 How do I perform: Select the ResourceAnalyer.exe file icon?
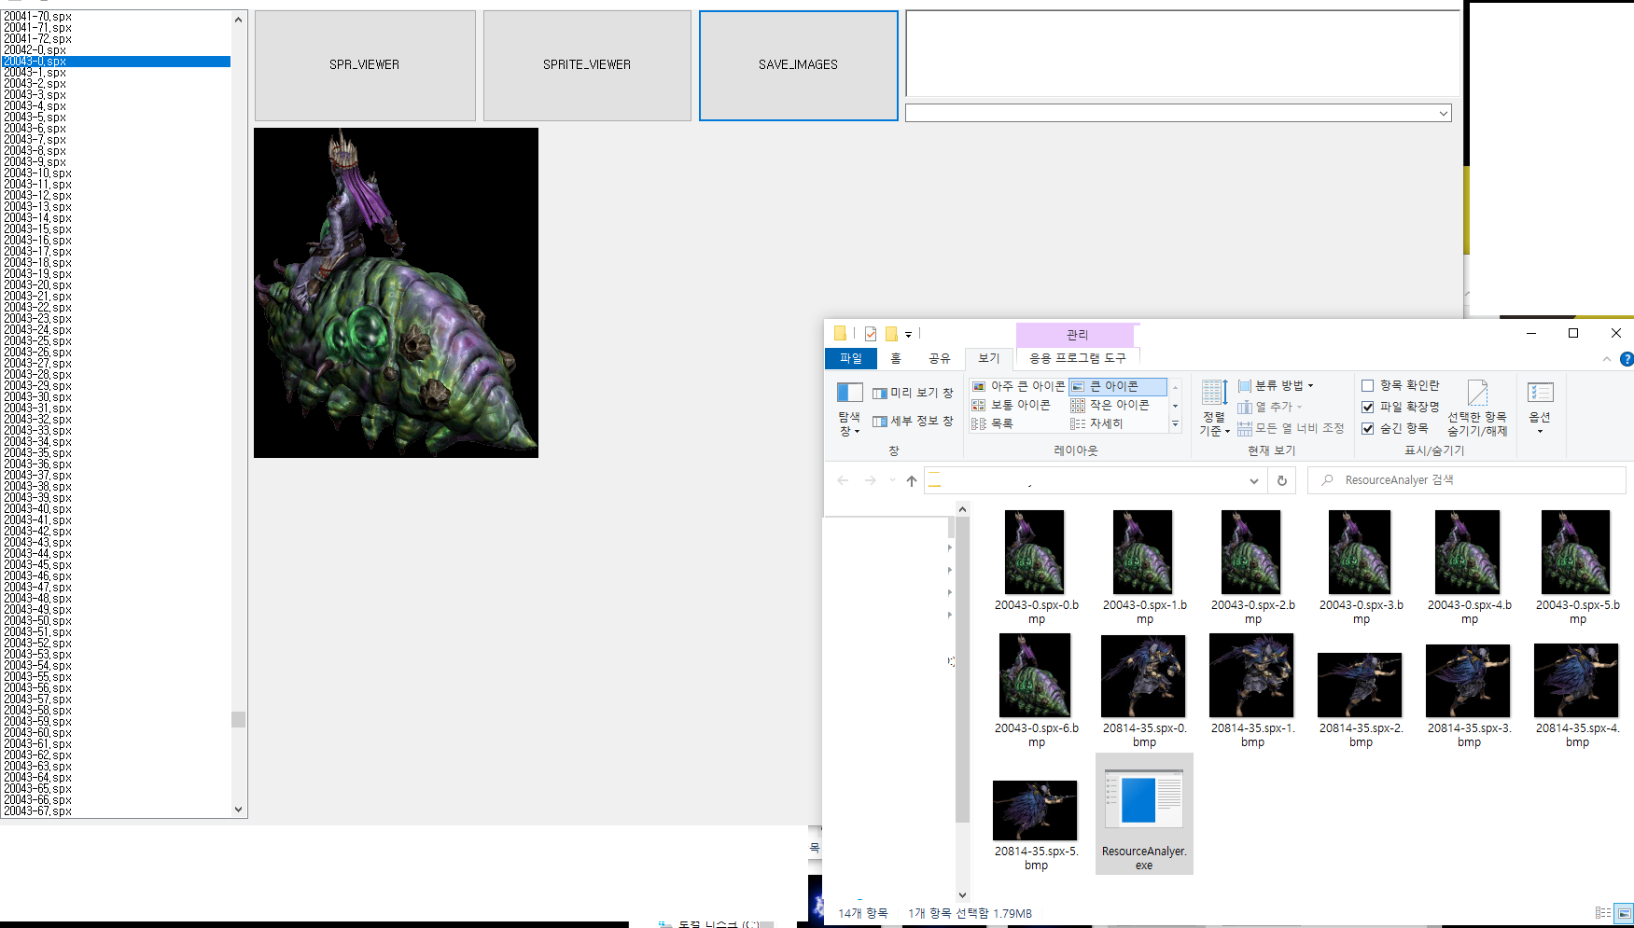[x=1144, y=814]
